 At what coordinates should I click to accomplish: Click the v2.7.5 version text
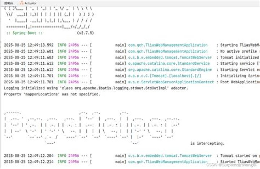click(x=85, y=33)
